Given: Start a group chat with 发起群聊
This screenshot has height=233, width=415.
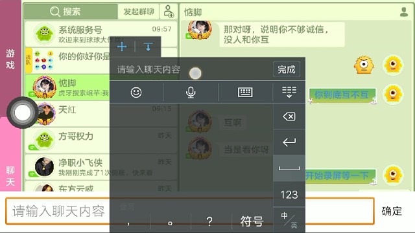Looking at the screenshot, I should (x=138, y=12).
